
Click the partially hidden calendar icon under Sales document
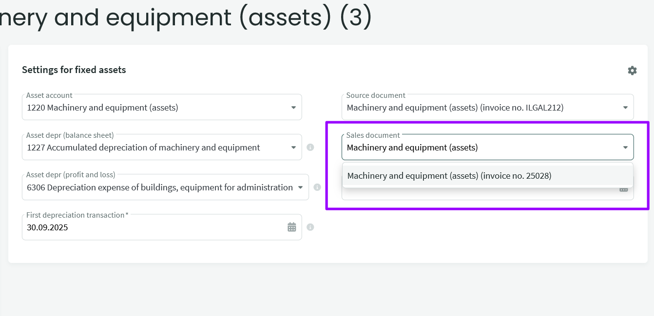pyautogui.click(x=623, y=189)
